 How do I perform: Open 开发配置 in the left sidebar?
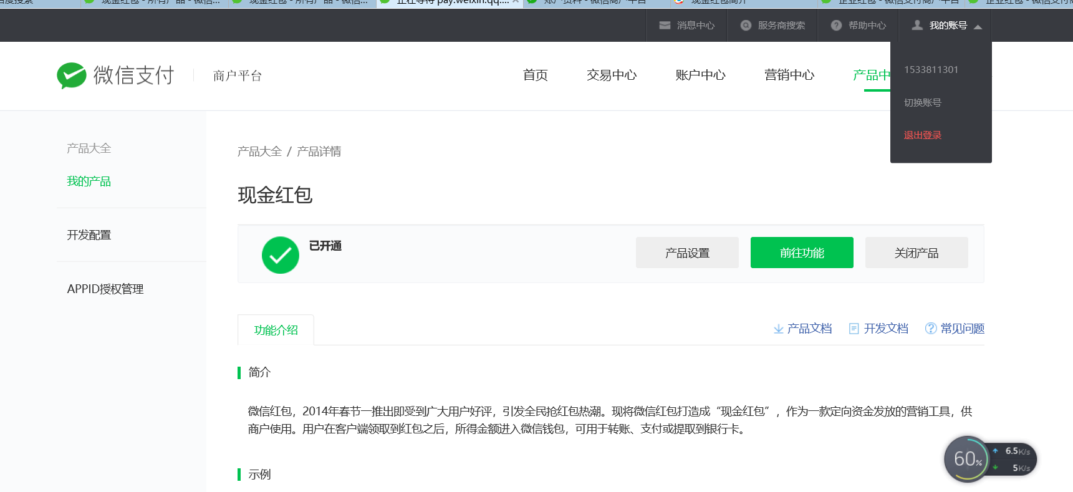pos(89,235)
